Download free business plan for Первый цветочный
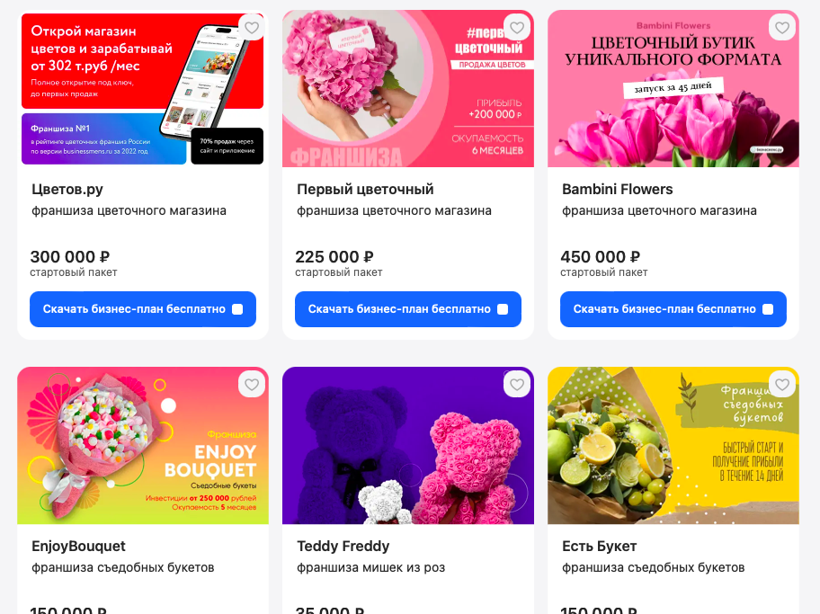 (408, 309)
